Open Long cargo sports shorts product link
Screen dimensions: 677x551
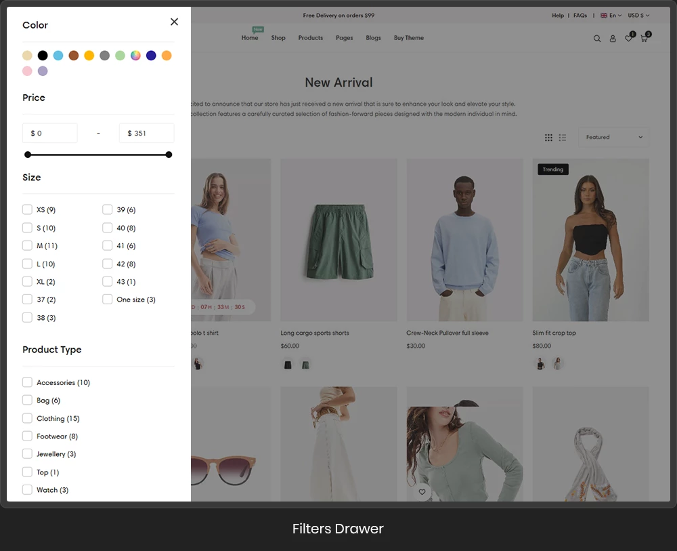[315, 333]
